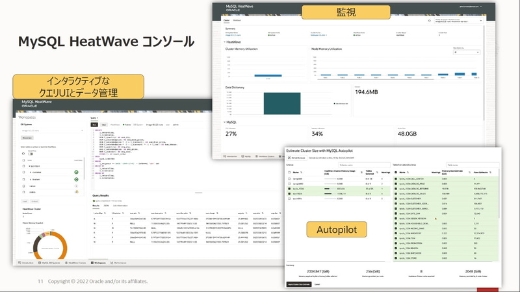Click warning triangle icon in DBGEN_VERSION row
The height and width of the screenshot is (292, 520).
[x=435, y=219]
